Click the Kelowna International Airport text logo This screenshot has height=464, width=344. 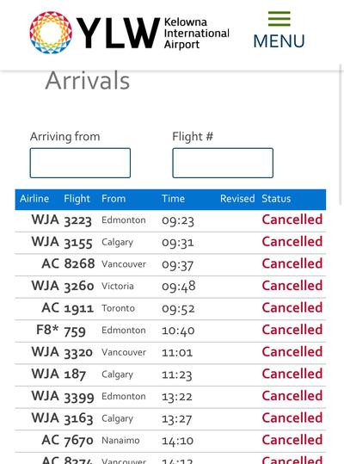tap(197, 33)
